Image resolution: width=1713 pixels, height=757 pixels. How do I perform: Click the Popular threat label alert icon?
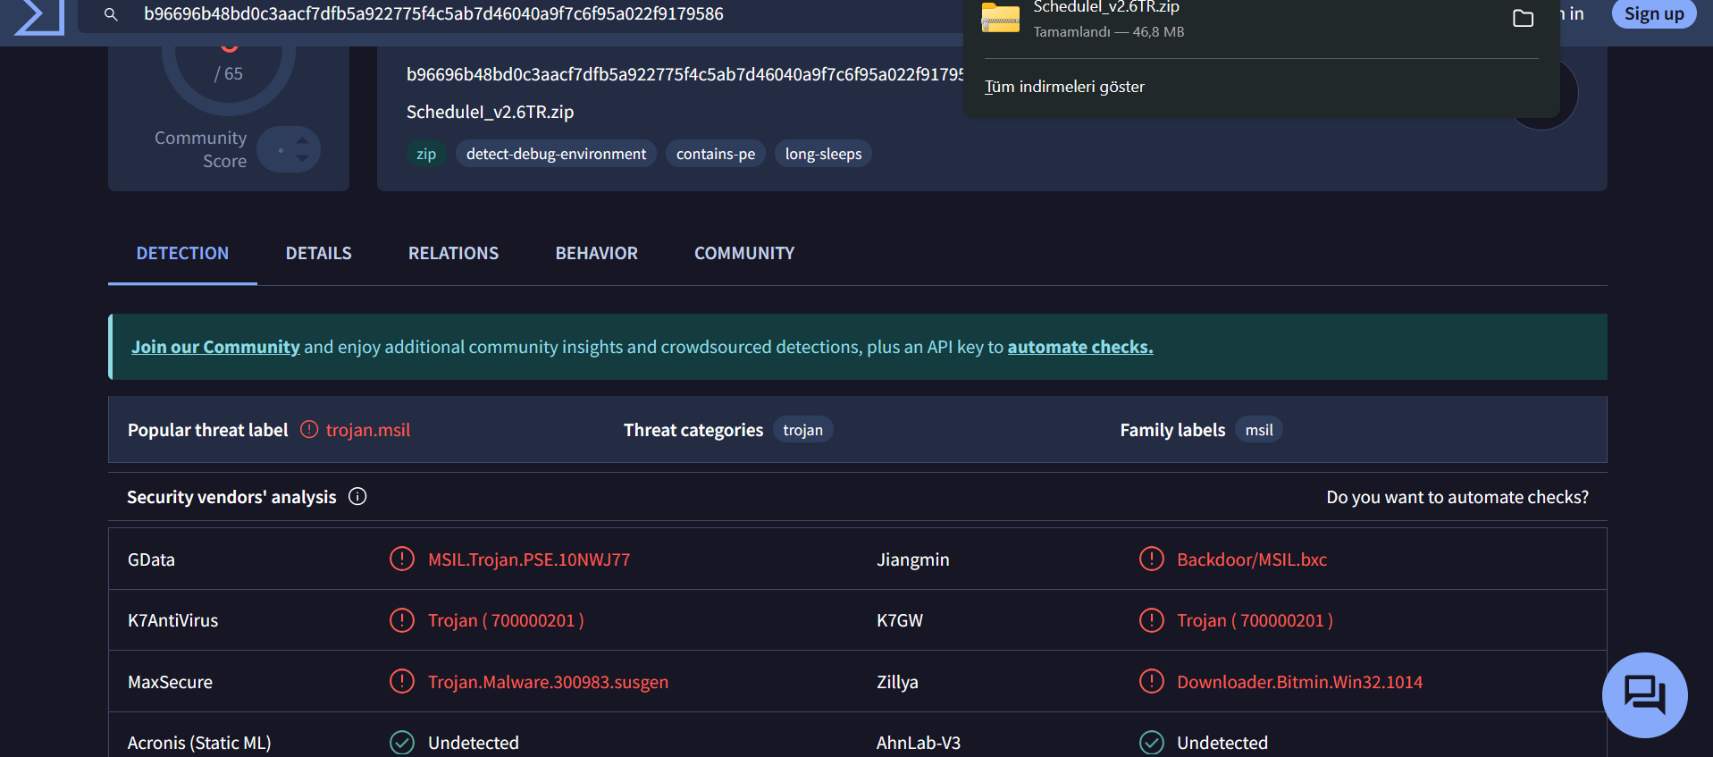[309, 430]
